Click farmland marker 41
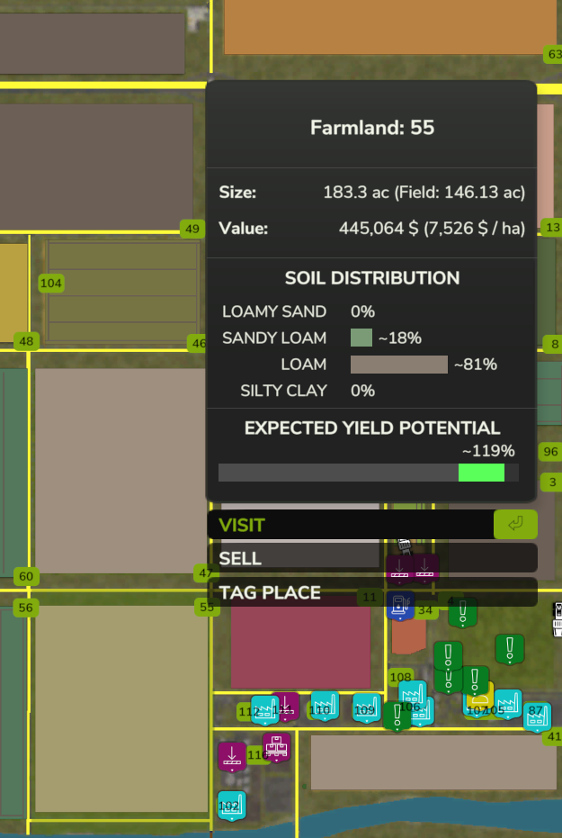The width and height of the screenshot is (562, 838). pyautogui.click(x=553, y=736)
